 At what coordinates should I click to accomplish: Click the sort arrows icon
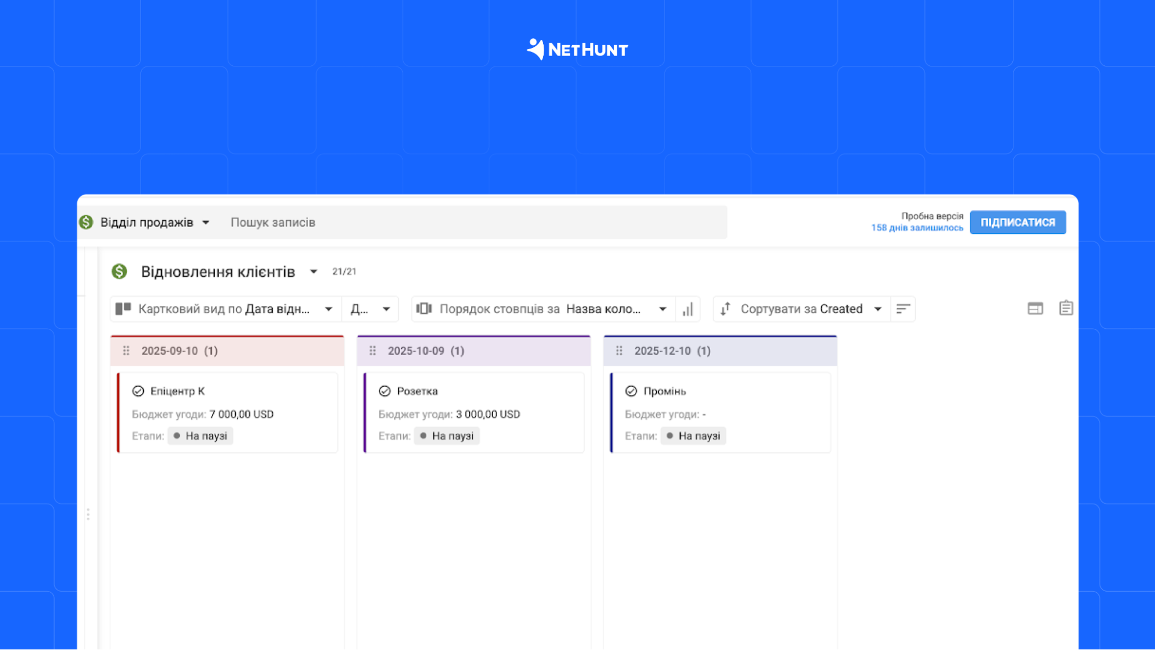click(x=726, y=309)
